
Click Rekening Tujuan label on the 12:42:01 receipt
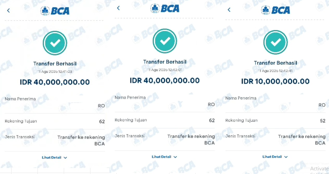click(131, 120)
